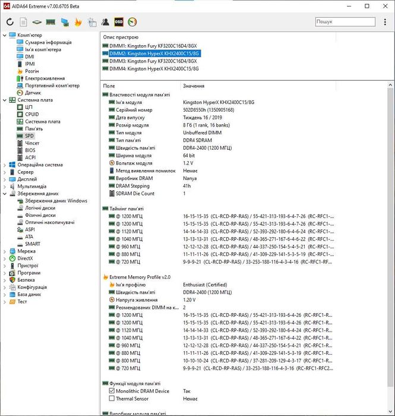
Task: Expand the DirectX tree node
Action: tap(4, 259)
